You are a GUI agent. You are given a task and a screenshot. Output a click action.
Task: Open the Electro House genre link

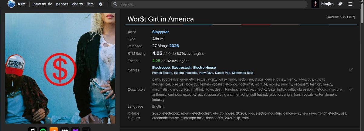click(204, 68)
